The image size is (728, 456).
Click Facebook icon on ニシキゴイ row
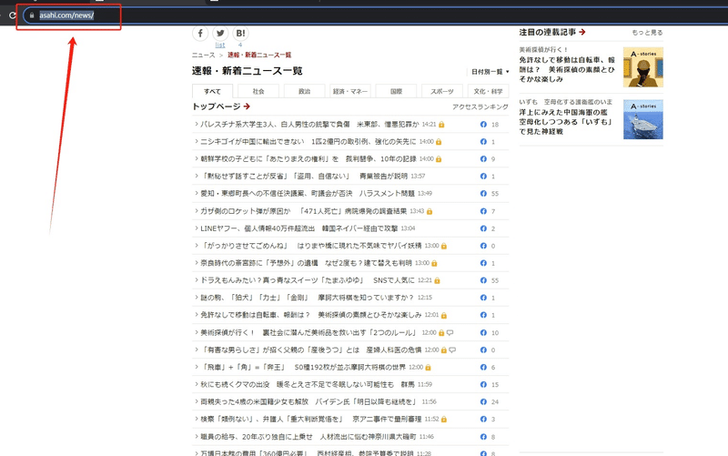[x=483, y=142]
